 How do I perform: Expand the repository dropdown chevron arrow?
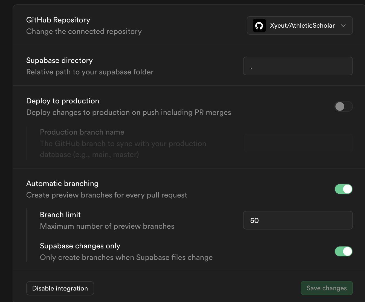coord(343,26)
